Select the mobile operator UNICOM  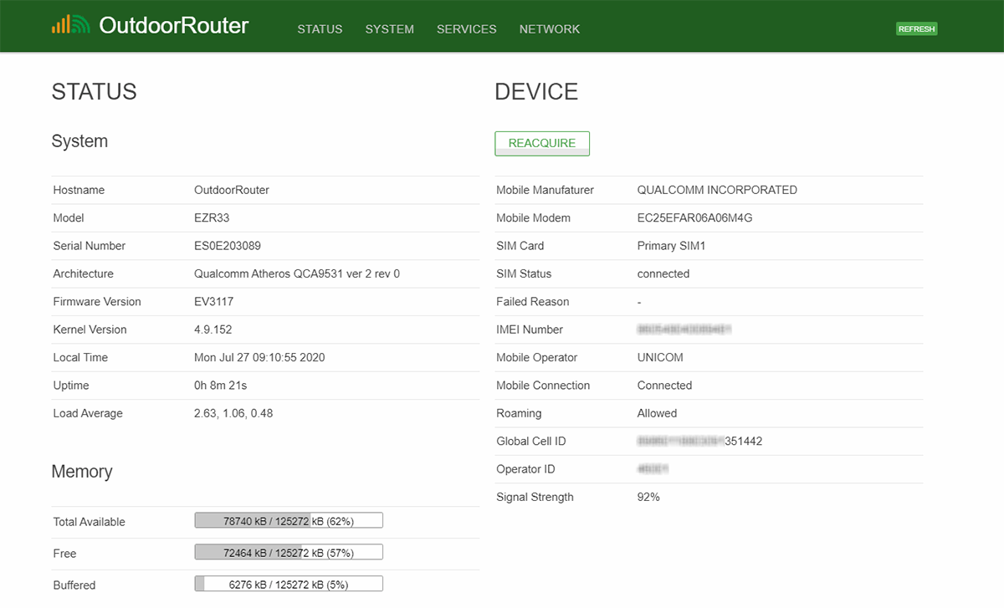(660, 357)
